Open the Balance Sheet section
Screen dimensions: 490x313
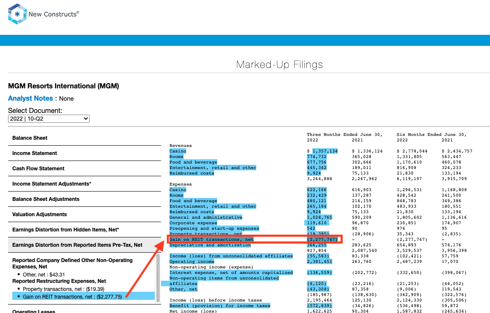click(85, 138)
